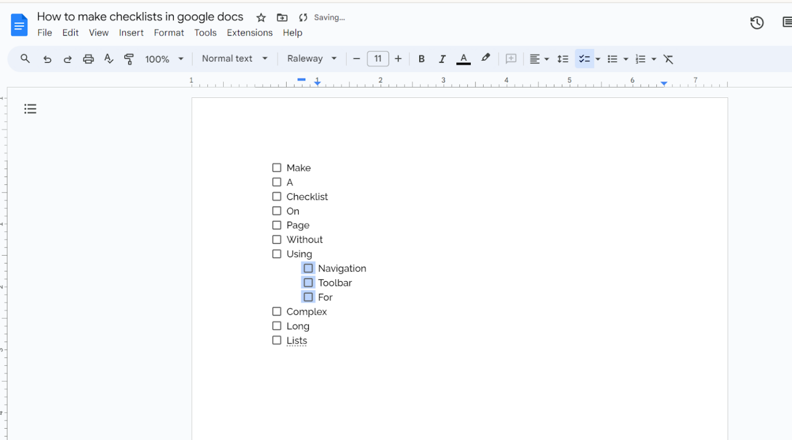Viewport: 792px width, 440px height.
Task: Open the Insert menu
Action: pyautogui.click(x=131, y=32)
